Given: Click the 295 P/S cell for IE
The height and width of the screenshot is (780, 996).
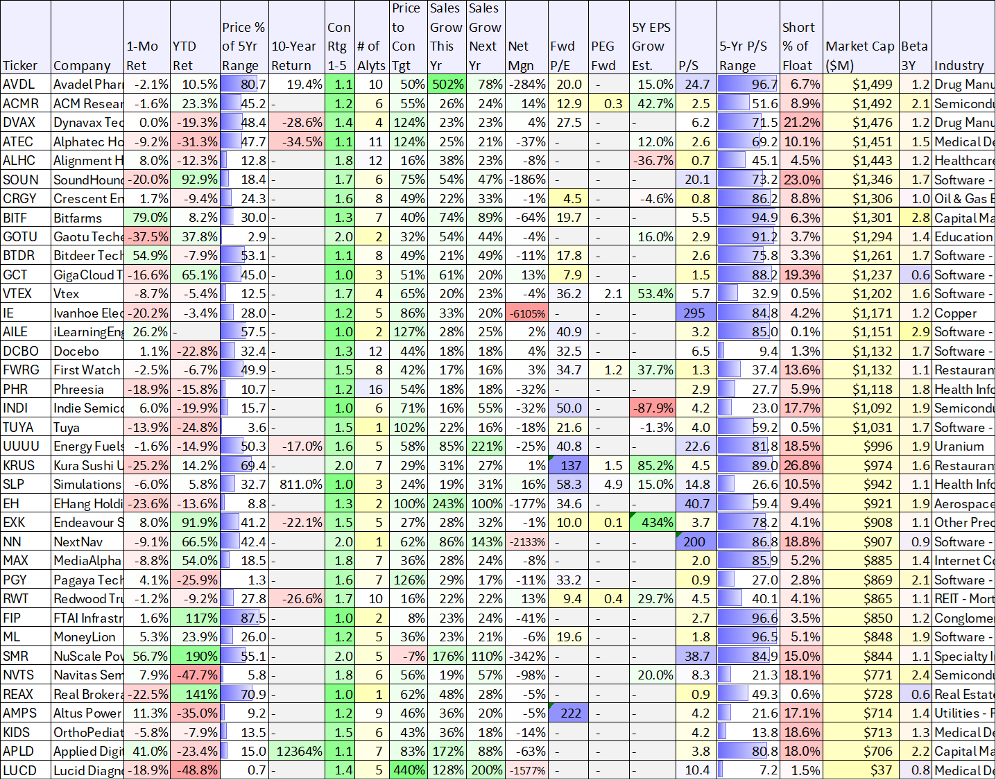Looking at the screenshot, I should [696, 313].
